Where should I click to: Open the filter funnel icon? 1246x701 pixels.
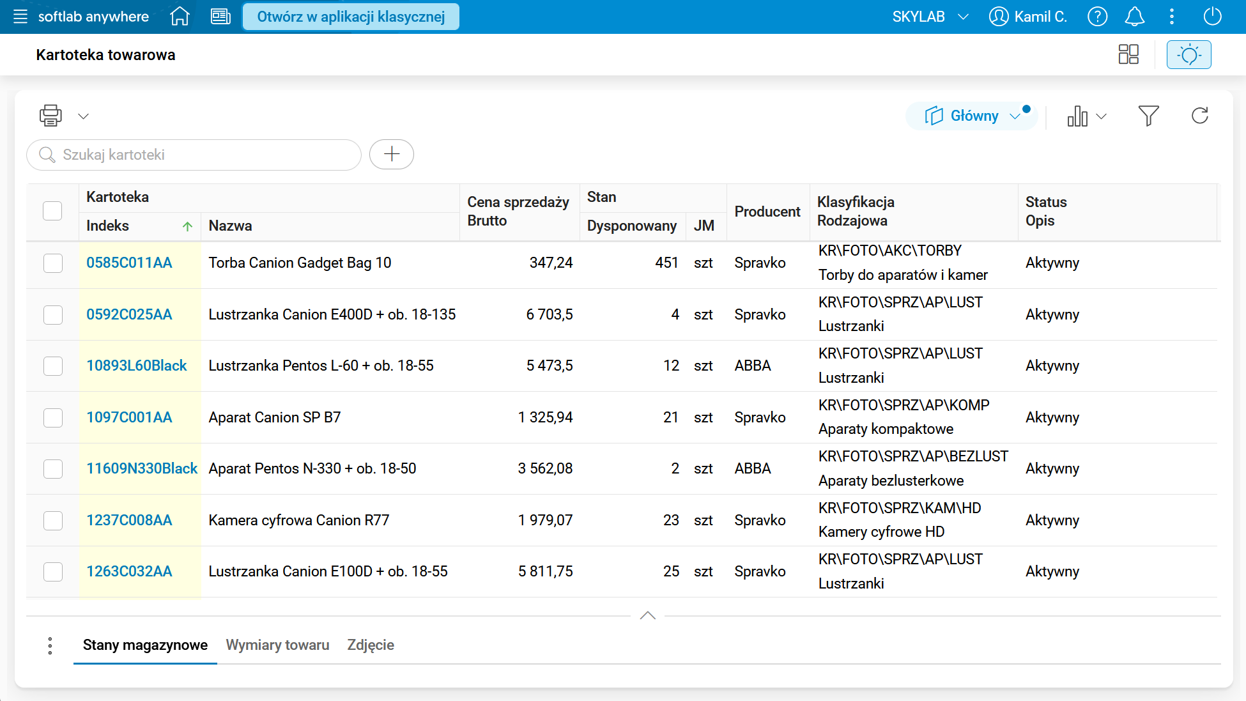tap(1148, 116)
